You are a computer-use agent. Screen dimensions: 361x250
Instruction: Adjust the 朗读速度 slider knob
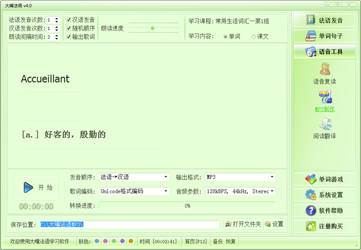[x=152, y=28]
